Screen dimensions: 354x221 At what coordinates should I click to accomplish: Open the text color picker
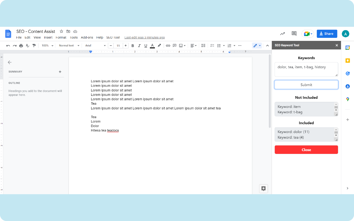click(x=152, y=46)
